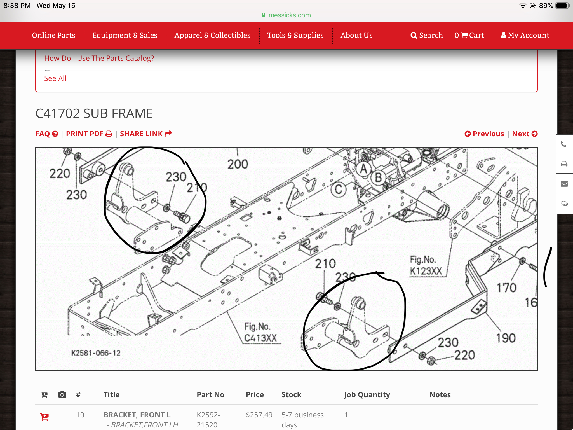This screenshot has height=430, width=573.
Task: Add BRACKET, FRONT L to cart icon
Action: pyautogui.click(x=44, y=417)
